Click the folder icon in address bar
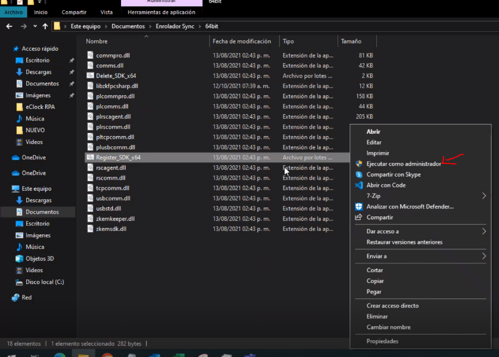 [x=57, y=26]
